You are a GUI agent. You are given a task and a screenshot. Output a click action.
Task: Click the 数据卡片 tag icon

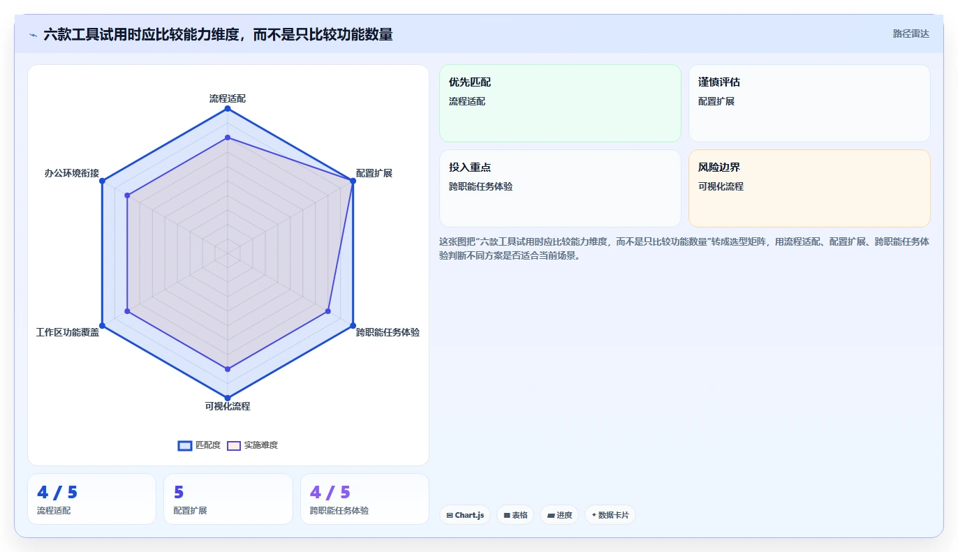(594, 515)
